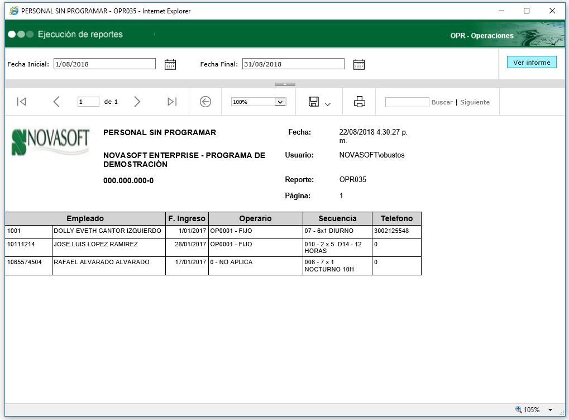Open the Fecha Final calendar picker
The image size is (569, 420).
click(359, 64)
